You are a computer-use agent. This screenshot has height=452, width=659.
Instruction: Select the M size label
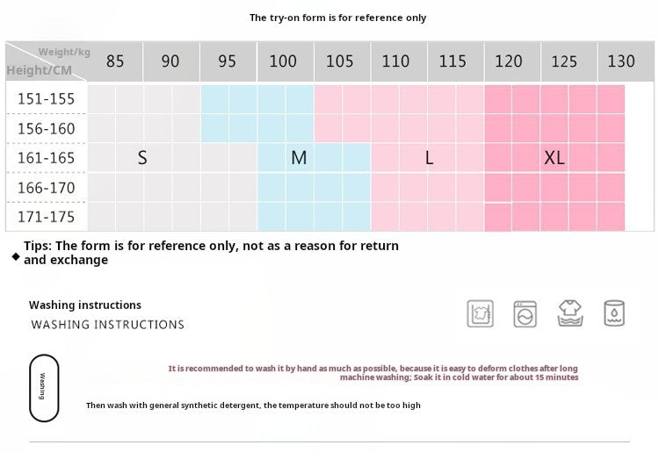299,158
